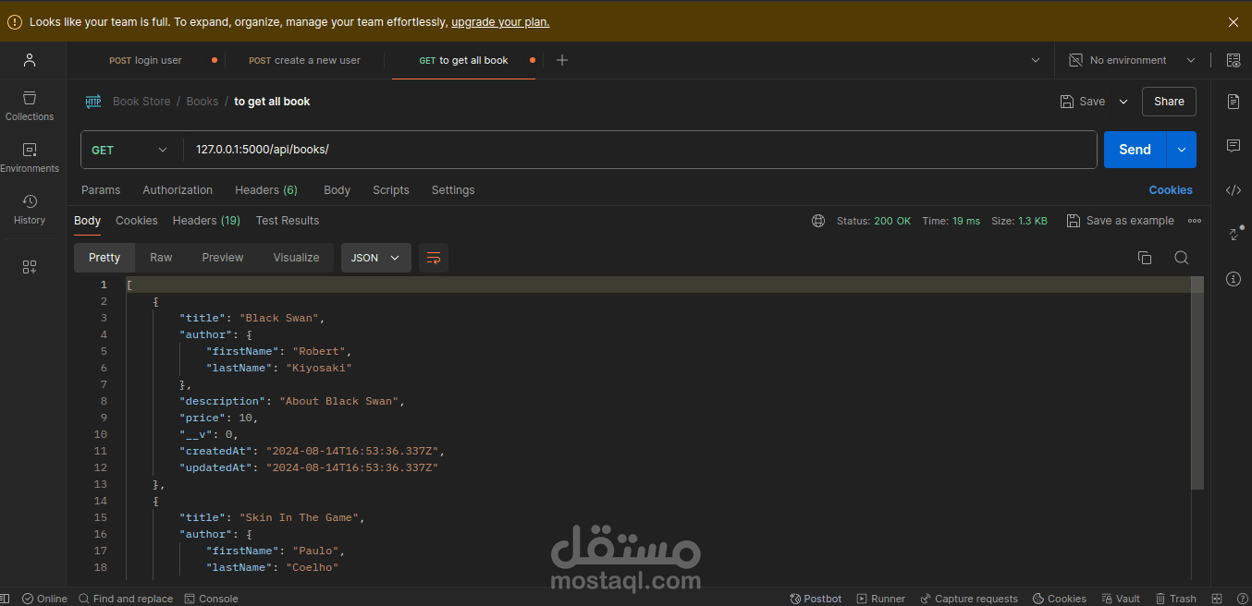Viewport: 1252px width, 606px height.
Task: Click Capture requests in status bar
Action: [969, 599]
